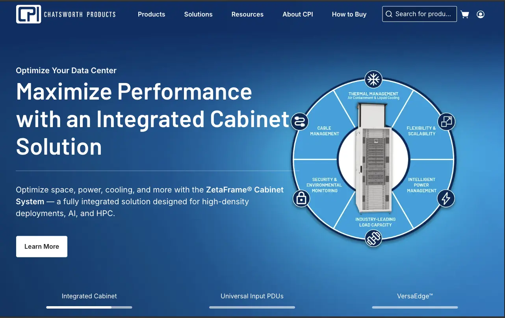The height and width of the screenshot is (318, 505).
Task: Click the Flexibility & Scalability segment label
Action: click(x=421, y=131)
